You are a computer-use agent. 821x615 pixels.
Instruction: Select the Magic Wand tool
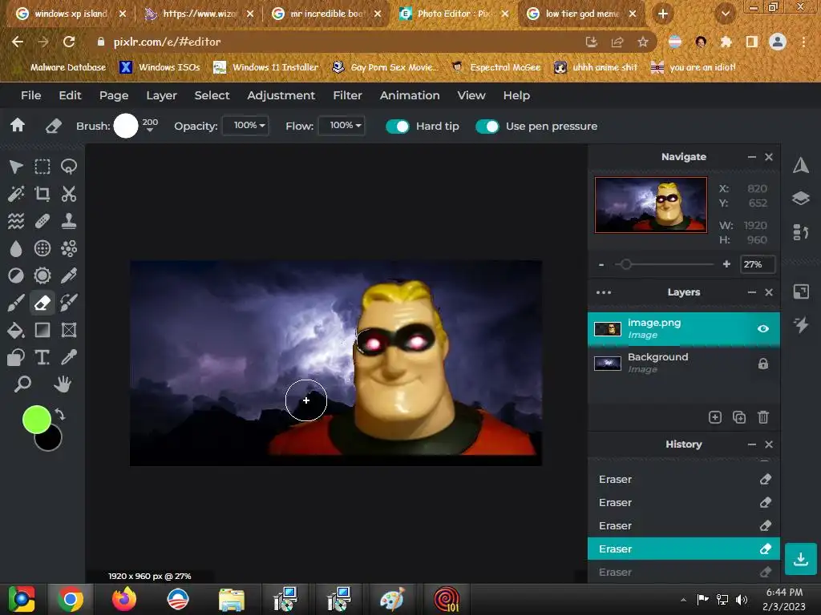[x=16, y=194]
